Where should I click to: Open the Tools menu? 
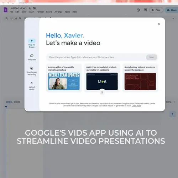click(67, 12)
